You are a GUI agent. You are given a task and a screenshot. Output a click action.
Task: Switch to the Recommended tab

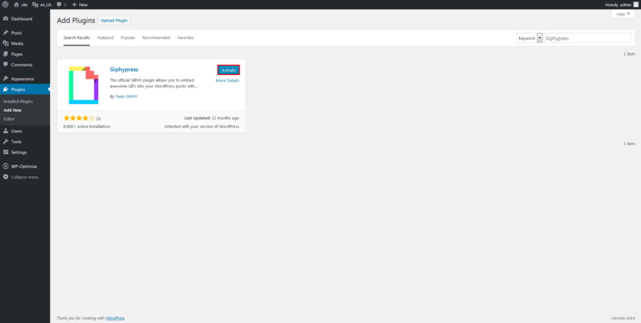point(156,37)
